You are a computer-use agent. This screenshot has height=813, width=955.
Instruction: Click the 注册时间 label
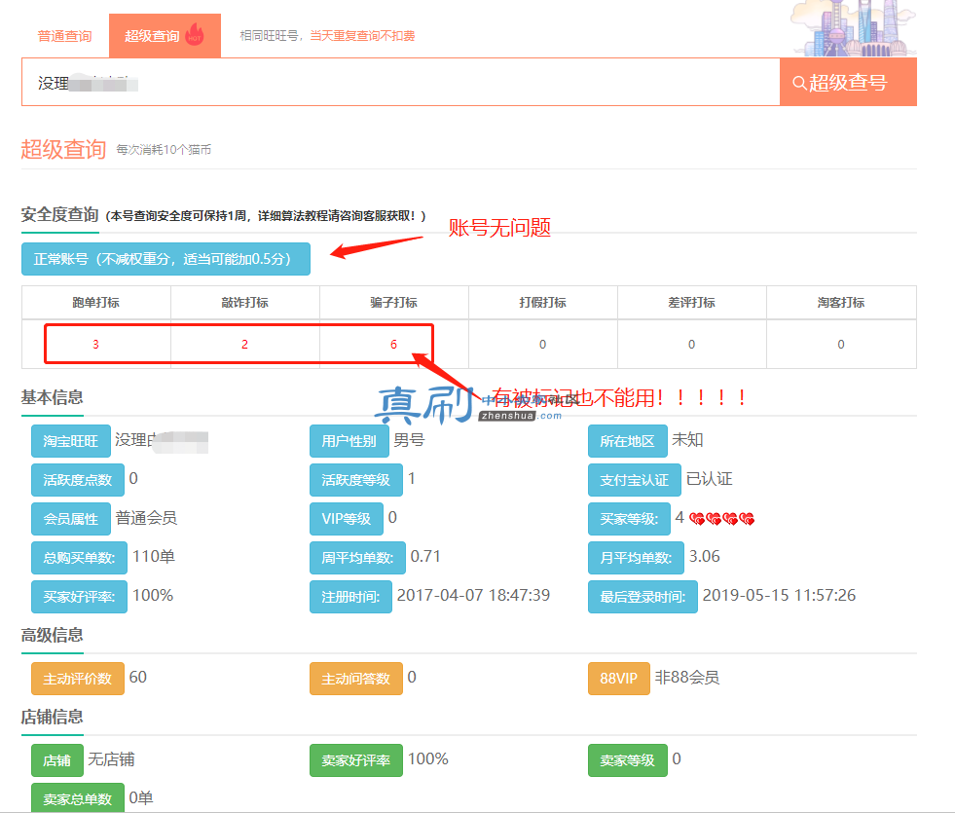(350, 597)
